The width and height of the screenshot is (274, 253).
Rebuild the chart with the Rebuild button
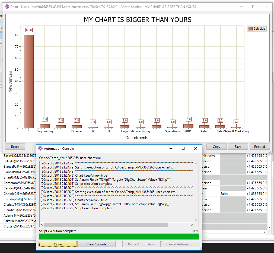point(259,147)
